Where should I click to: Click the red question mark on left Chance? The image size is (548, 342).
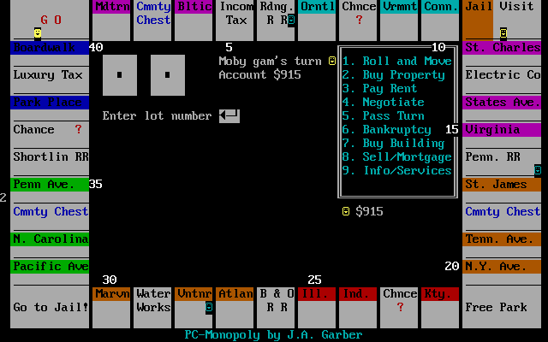coord(78,129)
